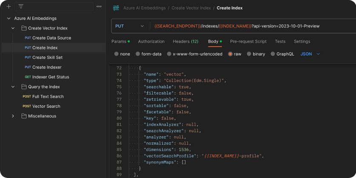Image resolution: width=356 pixels, height=178 pixels.
Task: Choose the GraphQL body type
Action: click(x=273, y=54)
